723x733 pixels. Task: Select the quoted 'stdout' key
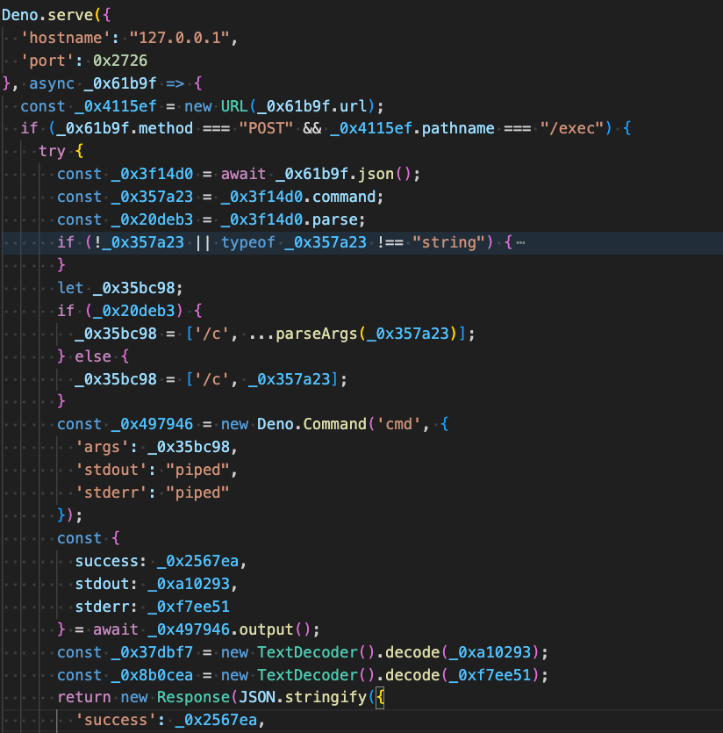tap(111, 470)
